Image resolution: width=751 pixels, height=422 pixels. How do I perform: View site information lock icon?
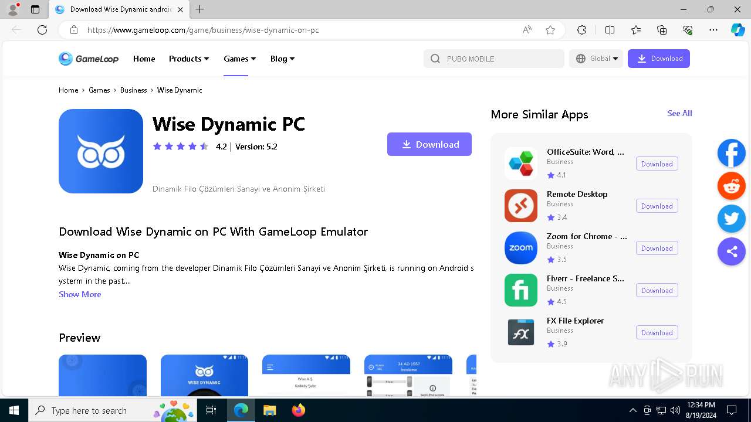pos(74,30)
